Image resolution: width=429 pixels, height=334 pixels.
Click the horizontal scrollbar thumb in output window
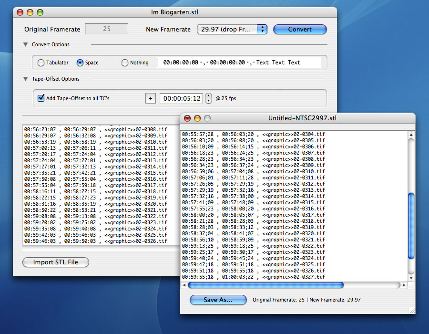[266, 285]
